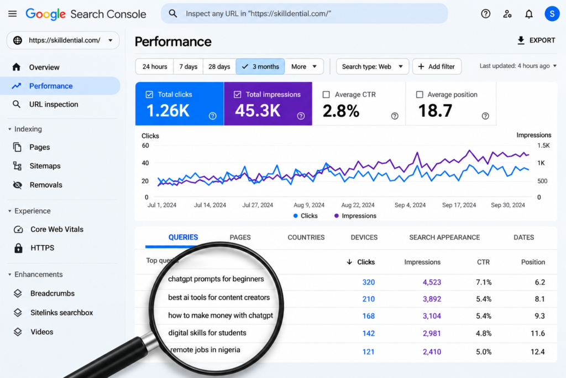Click the Breadcrumbs layers icon

tap(18, 293)
